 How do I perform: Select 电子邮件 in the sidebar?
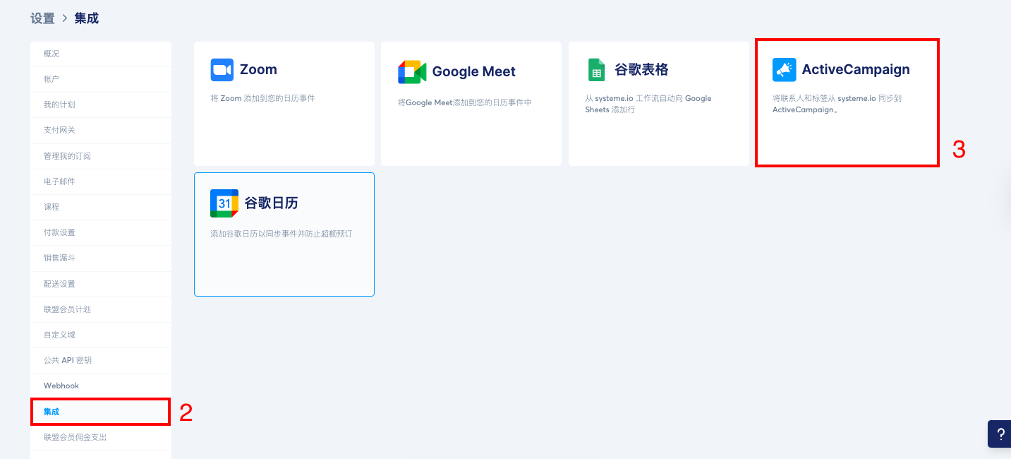(x=101, y=181)
